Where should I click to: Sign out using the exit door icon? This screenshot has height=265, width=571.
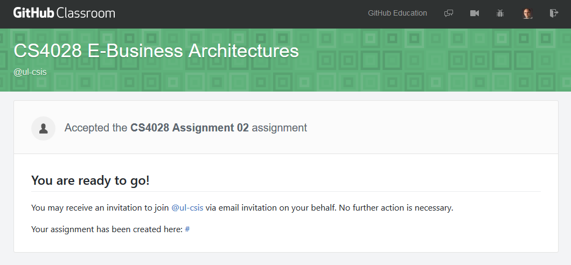554,13
